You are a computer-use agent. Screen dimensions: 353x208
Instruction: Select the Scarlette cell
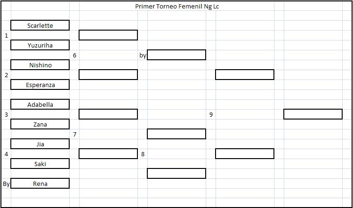[40, 25]
